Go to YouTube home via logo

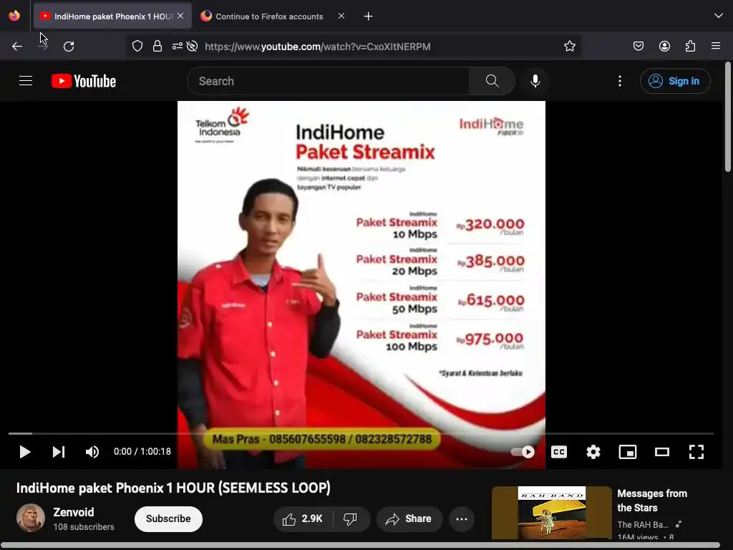click(x=84, y=81)
